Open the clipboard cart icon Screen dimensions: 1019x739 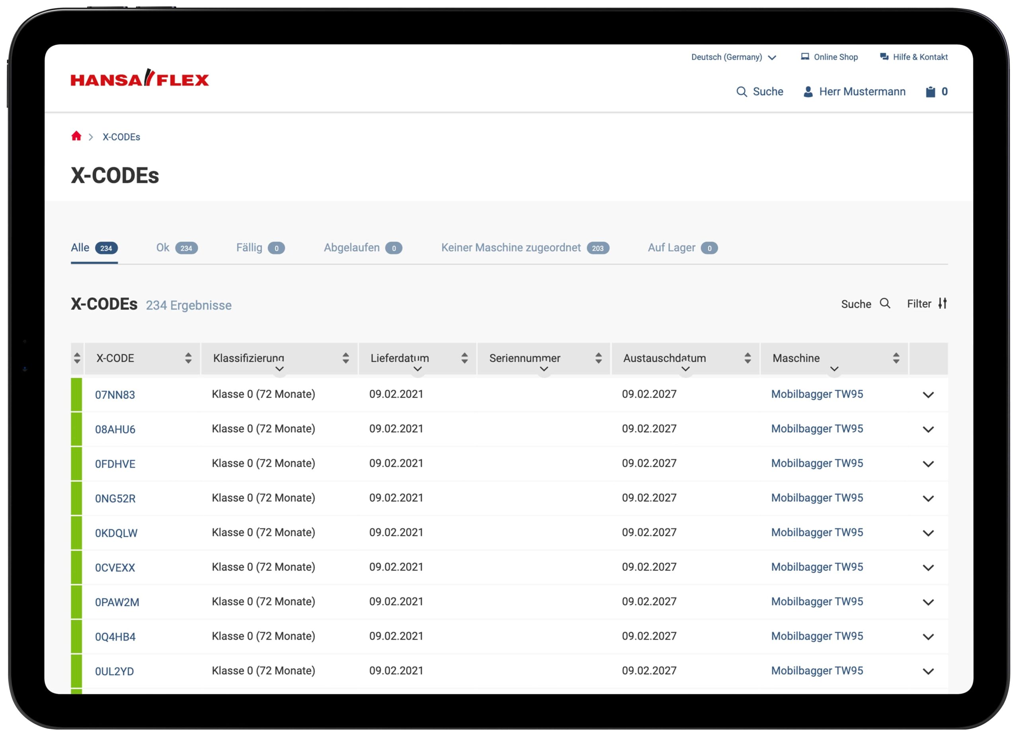coord(931,92)
